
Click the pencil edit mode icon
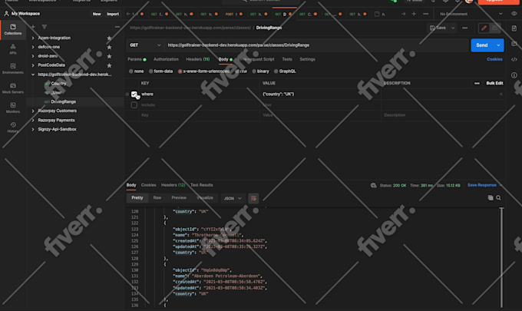pos(484,28)
